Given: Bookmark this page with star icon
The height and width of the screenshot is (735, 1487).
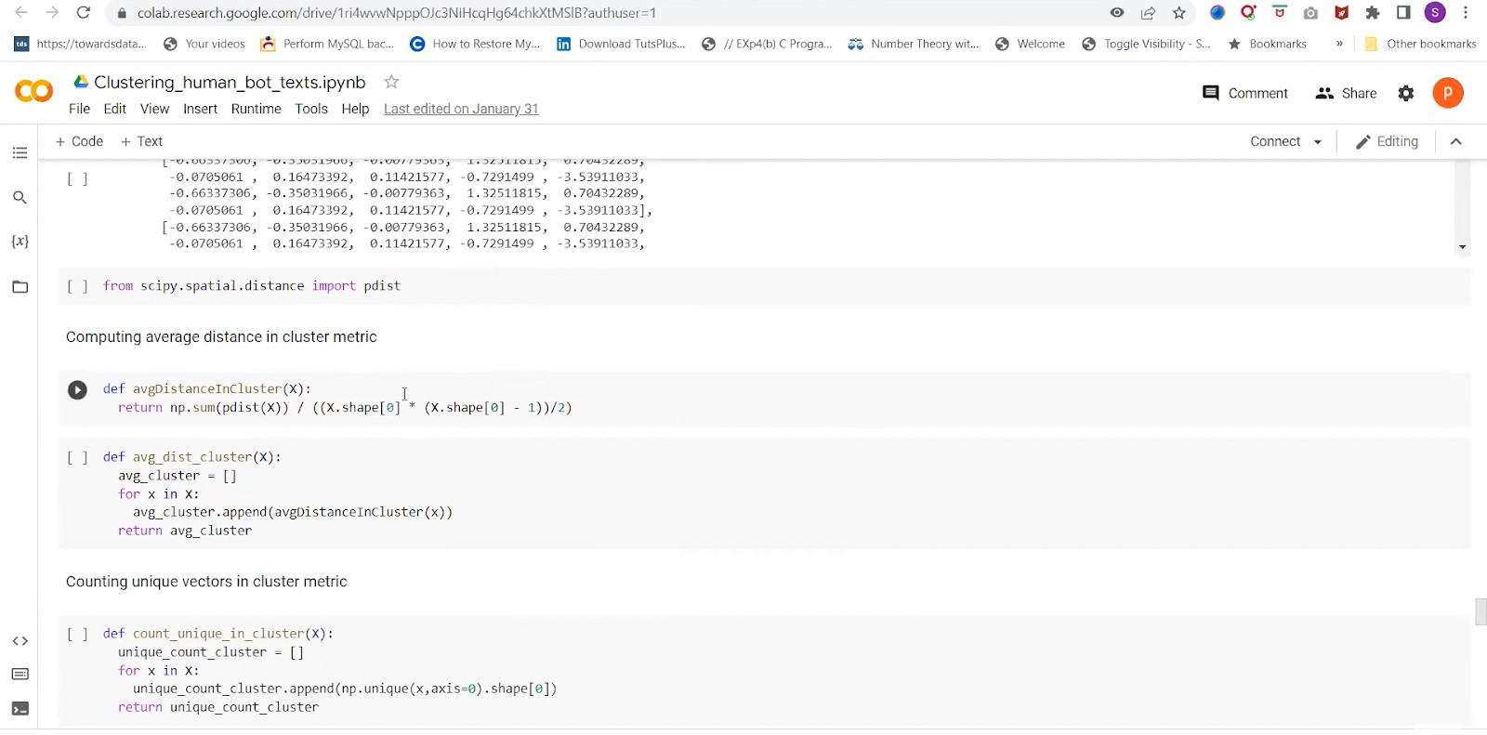Looking at the screenshot, I should pyautogui.click(x=1179, y=13).
